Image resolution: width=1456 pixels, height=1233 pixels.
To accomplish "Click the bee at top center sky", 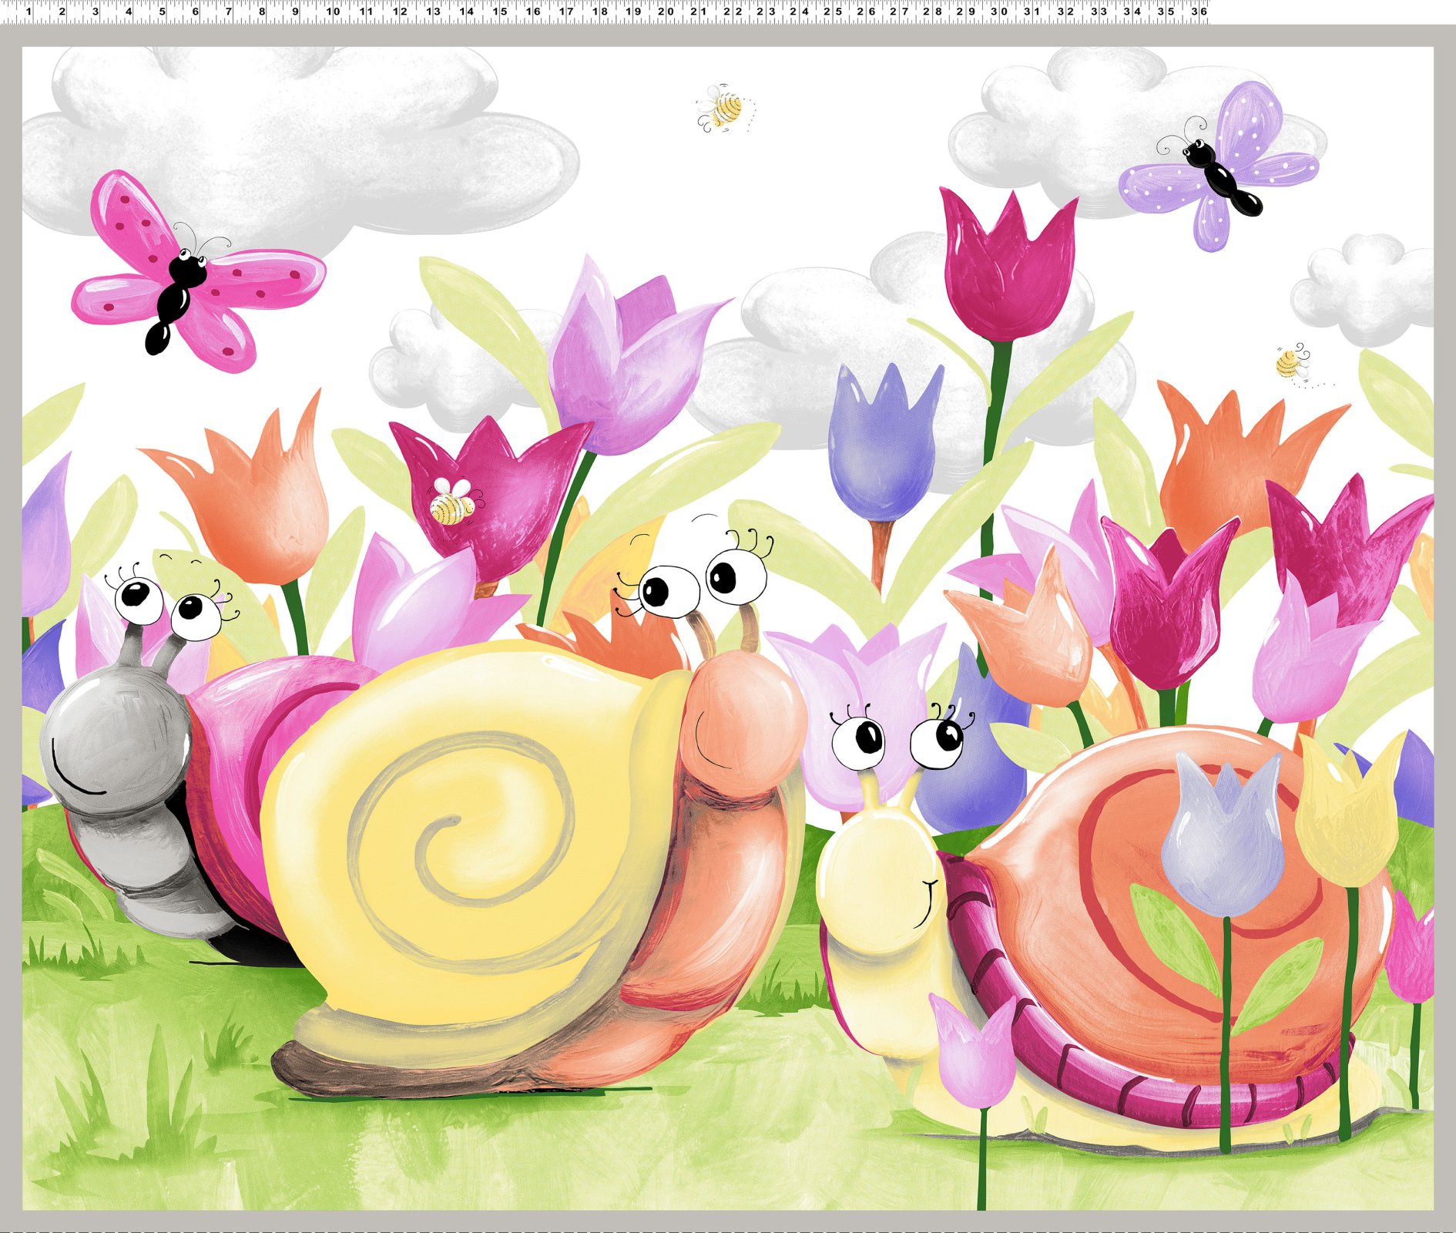I will coord(723,109).
